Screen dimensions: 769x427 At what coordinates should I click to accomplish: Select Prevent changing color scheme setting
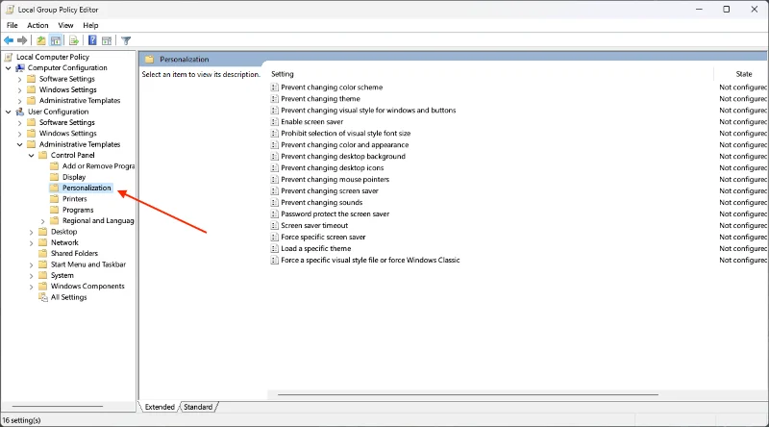point(332,88)
